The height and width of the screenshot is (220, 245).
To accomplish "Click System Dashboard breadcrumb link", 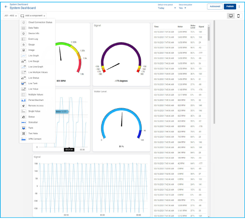I will pyautogui.click(x=19, y=4).
